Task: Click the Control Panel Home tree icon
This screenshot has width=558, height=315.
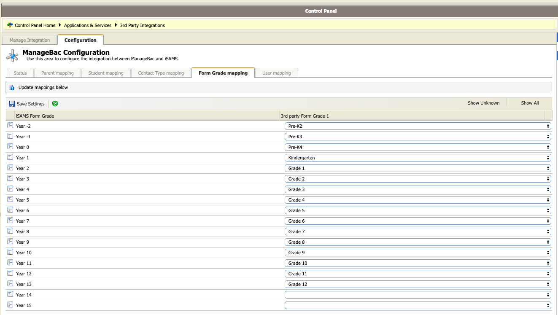Action: pos(10,25)
